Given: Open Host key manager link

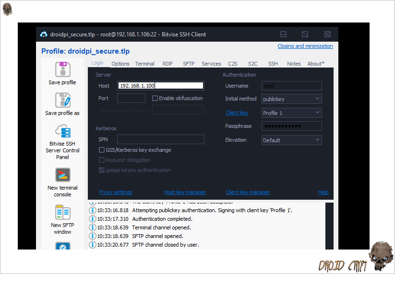Looking at the screenshot, I should [185, 192].
